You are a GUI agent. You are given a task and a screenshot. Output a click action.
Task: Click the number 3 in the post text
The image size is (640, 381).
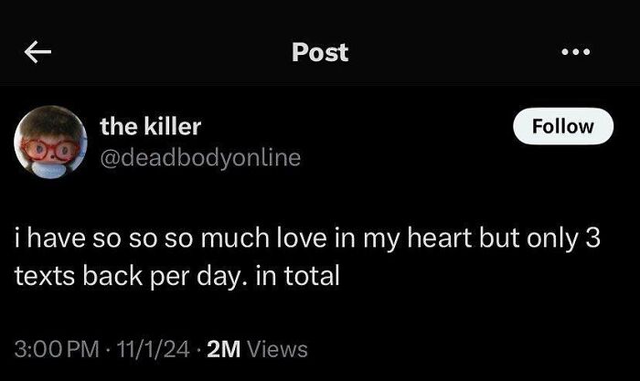tap(592, 240)
